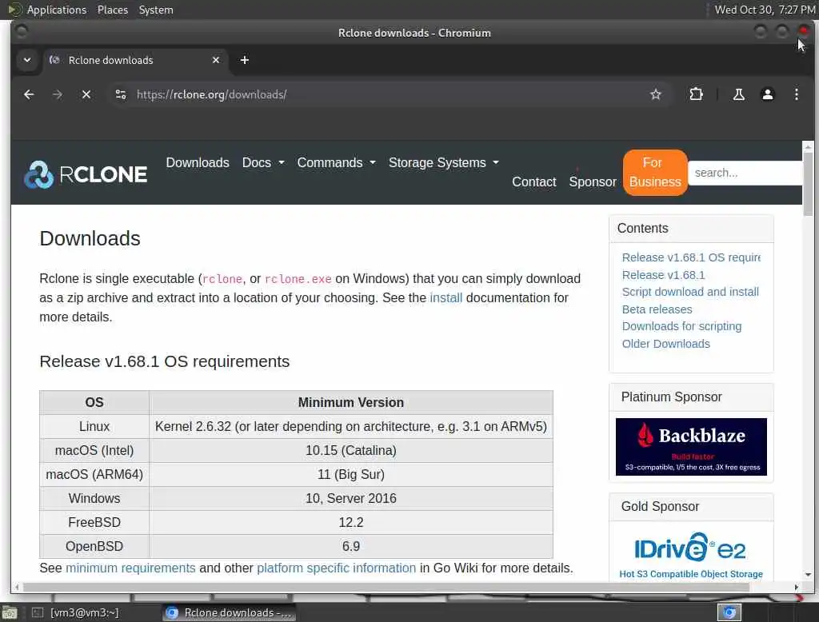Click scroll up arrow of vertical scrollbar

pyautogui.click(x=808, y=147)
